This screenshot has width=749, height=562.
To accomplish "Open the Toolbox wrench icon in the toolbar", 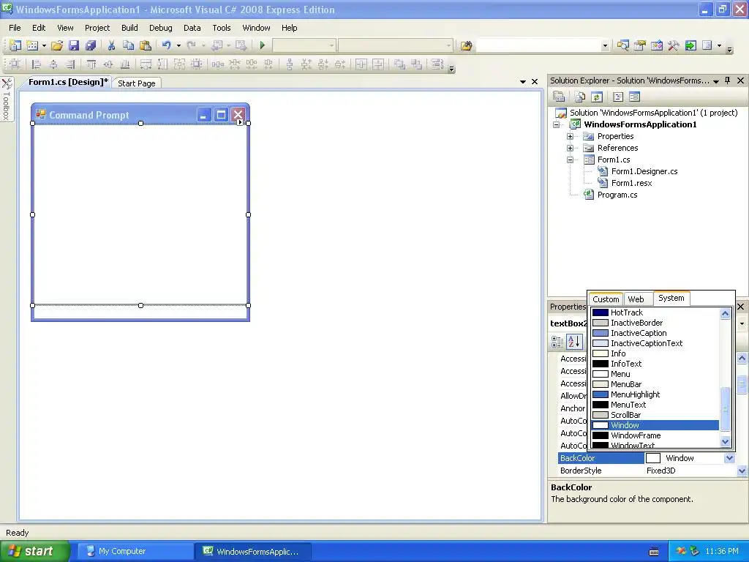I will (x=674, y=45).
